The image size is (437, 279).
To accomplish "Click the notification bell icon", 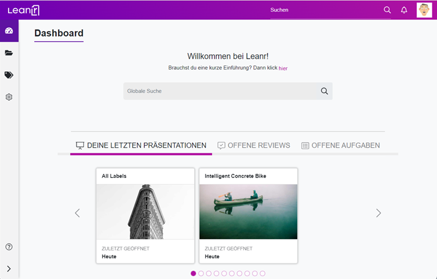I will click(x=404, y=10).
